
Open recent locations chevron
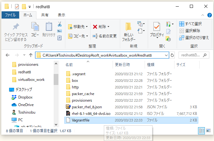(24, 55)
